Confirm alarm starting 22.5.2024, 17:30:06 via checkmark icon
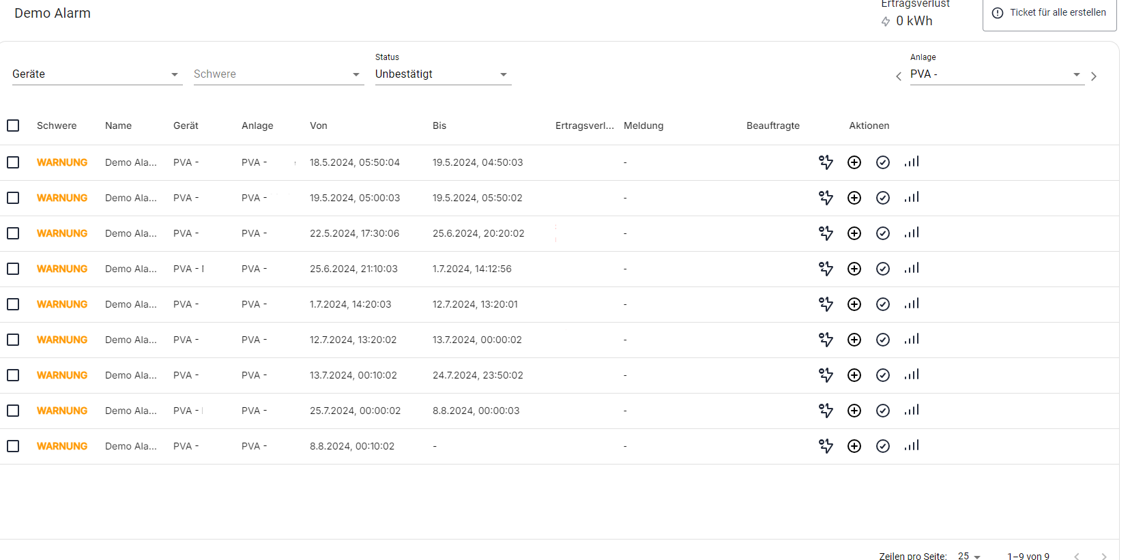 pos(883,233)
